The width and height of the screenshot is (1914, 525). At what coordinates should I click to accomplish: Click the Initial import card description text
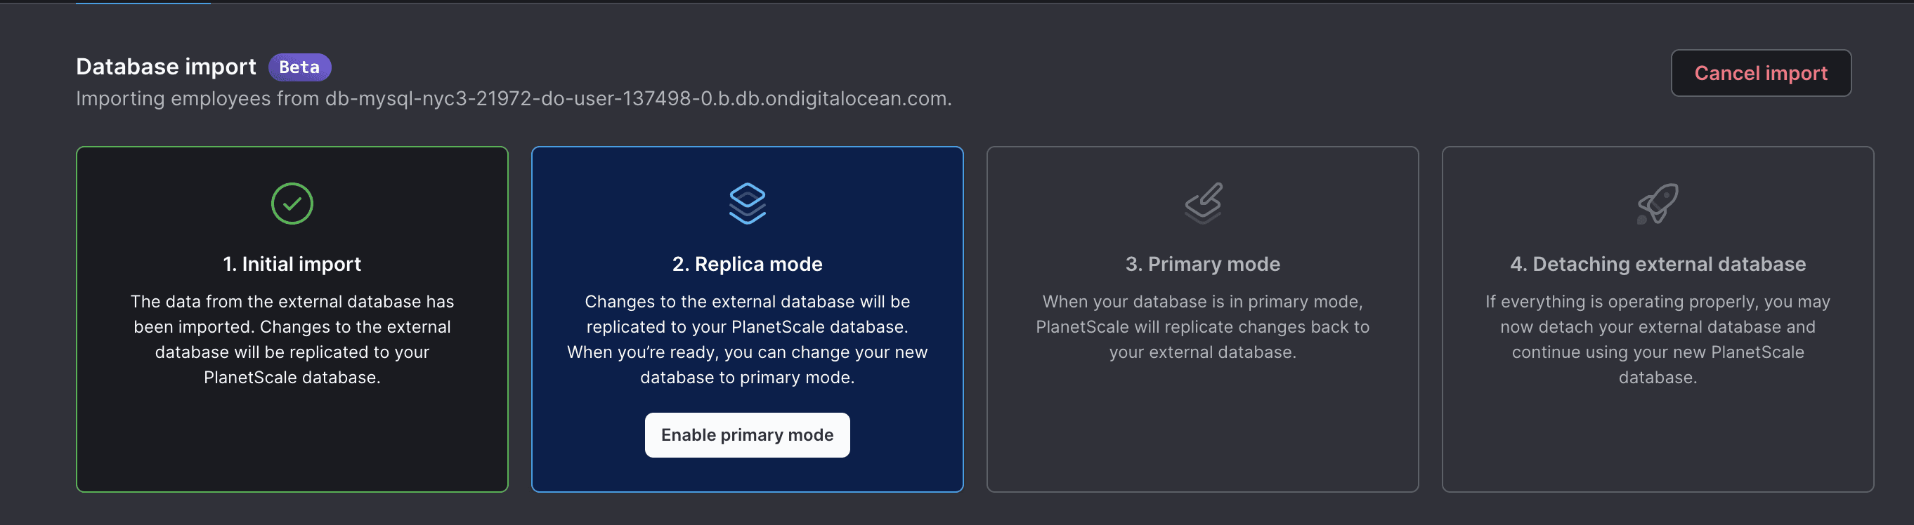tap(292, 340)
